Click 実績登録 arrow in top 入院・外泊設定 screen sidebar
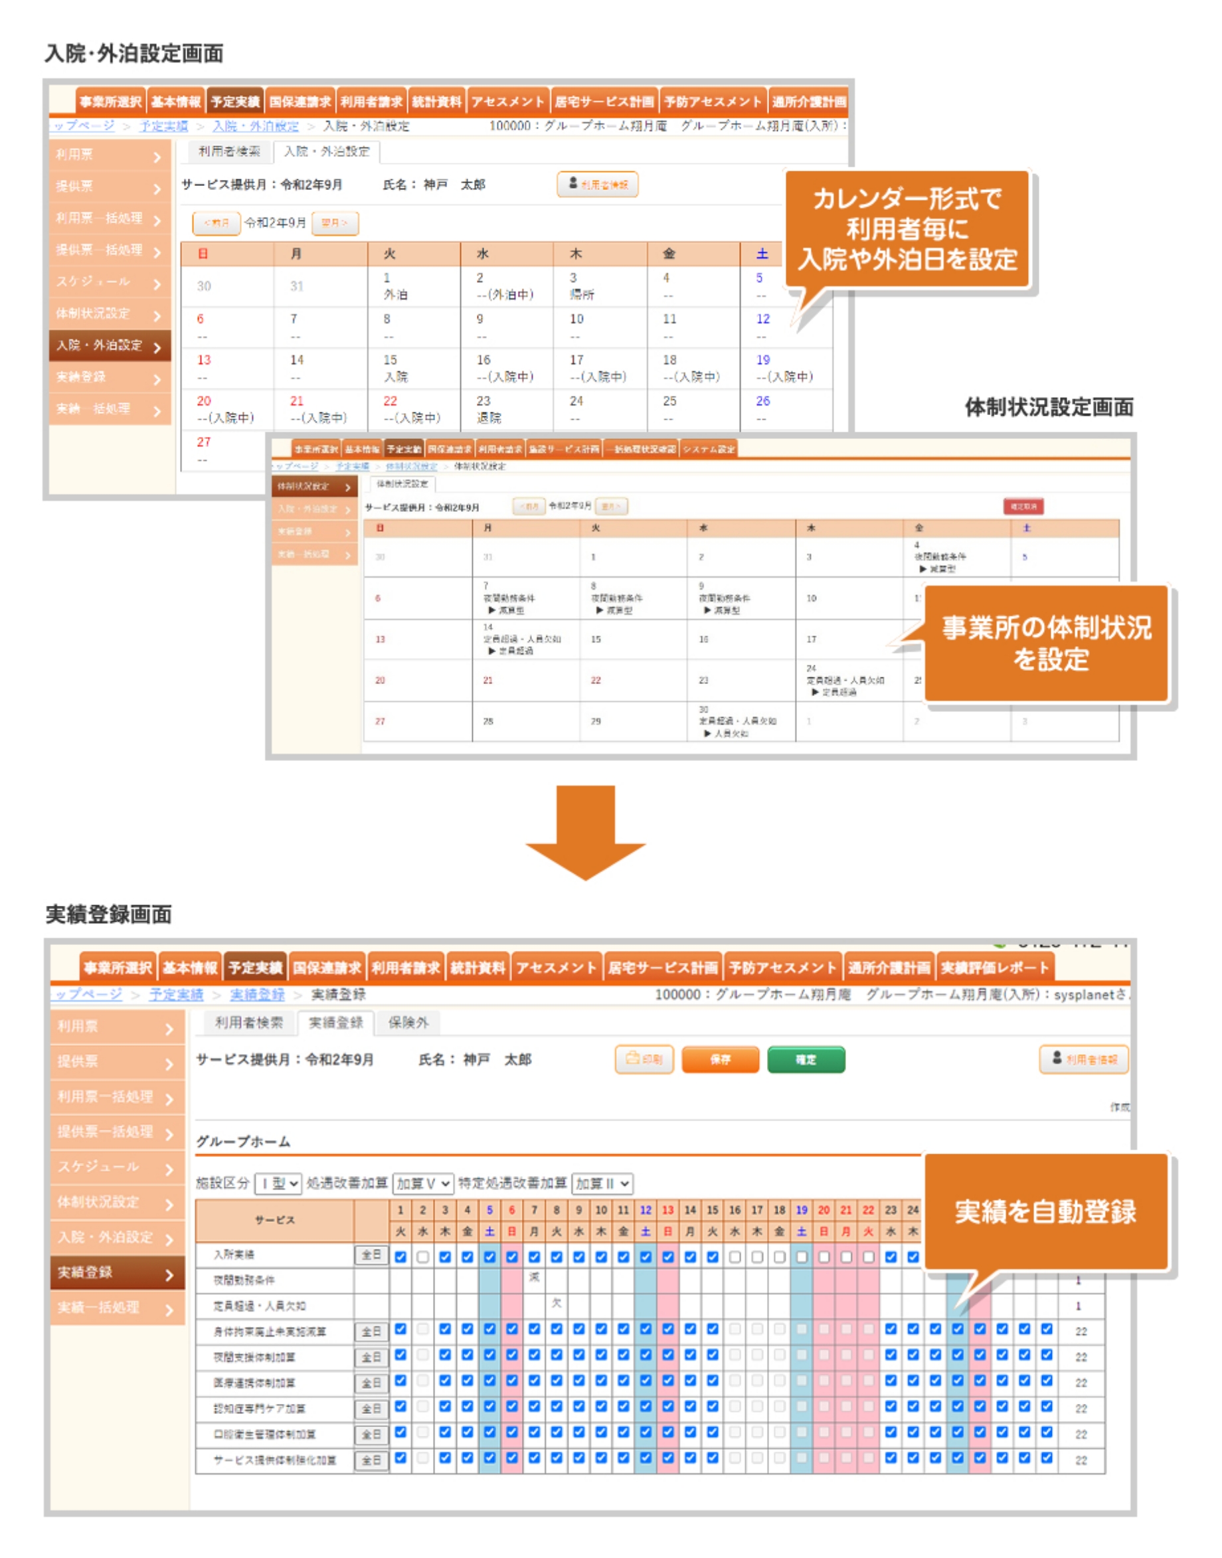1222x1558 pixels. pyautogui.click(x=157, y=379)
